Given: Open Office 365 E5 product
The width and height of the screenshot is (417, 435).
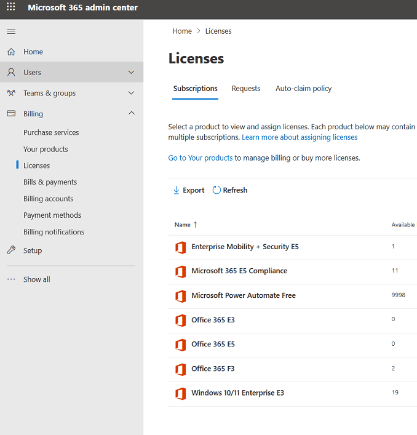Looking at the screenshot, I should point(213,344).
